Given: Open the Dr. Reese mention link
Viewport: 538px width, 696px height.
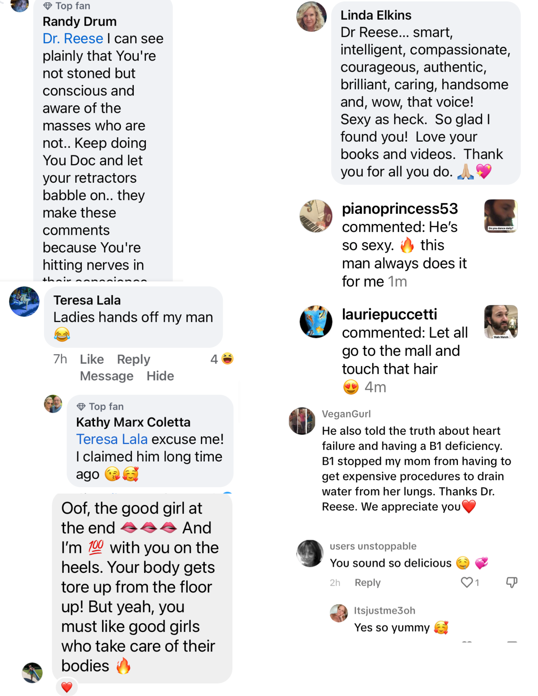Looking at the screenshot, I should point(73,39).
